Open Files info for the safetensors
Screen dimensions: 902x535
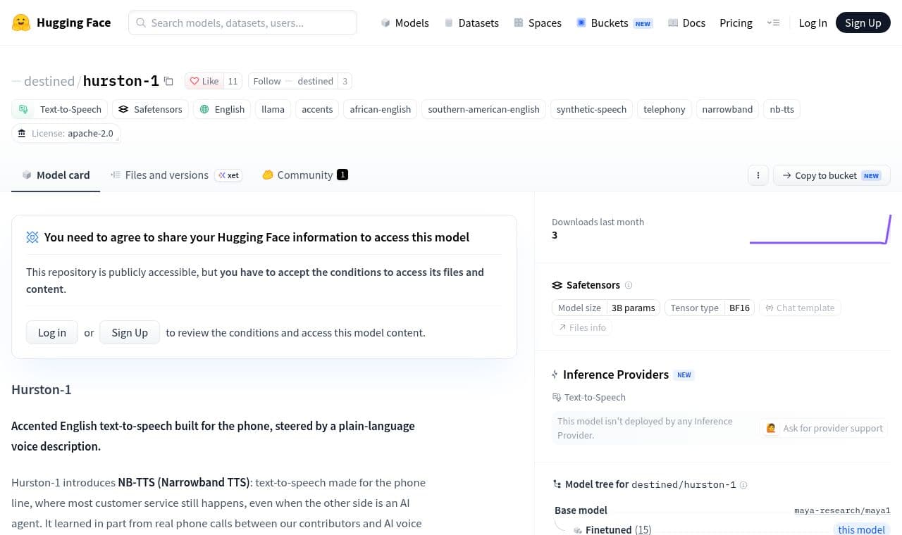coord(582,327)
